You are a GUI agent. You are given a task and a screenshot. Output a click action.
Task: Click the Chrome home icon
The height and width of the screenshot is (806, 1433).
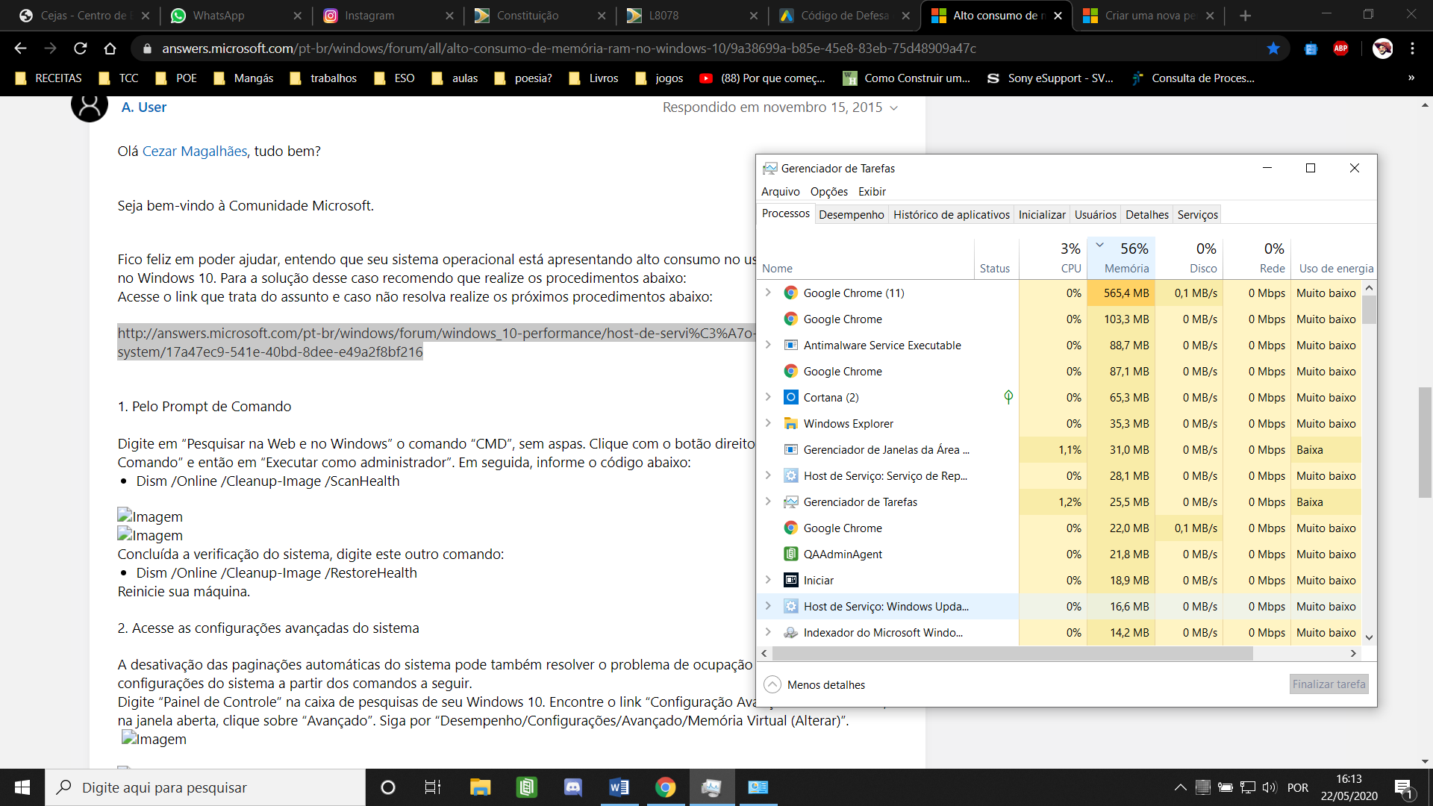(110, 49)
